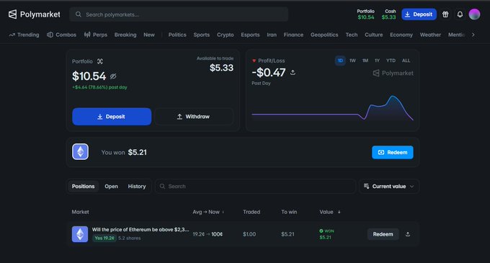Viewport: 490px width, 263px height.
Task: Select the 1M profit/loss range
Action: click(x=365, y=61)
